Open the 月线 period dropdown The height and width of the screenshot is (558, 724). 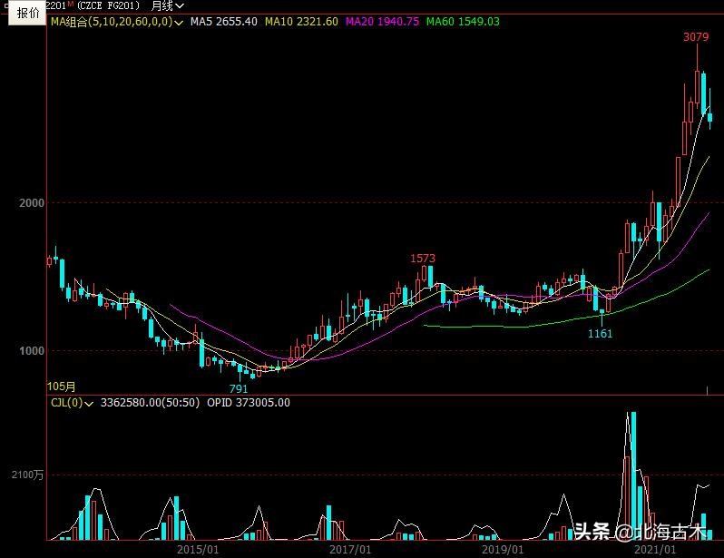point(168,5)
